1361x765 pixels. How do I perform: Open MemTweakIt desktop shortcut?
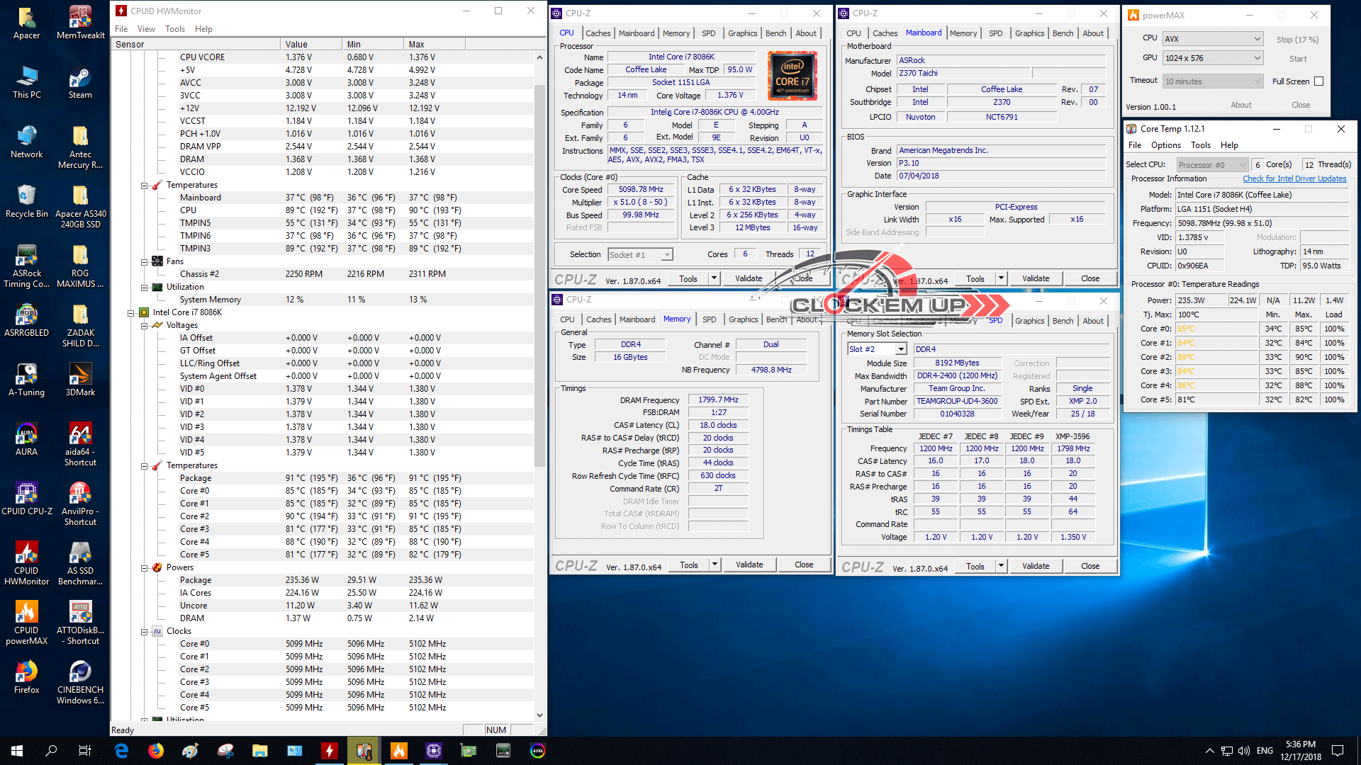click(x=80, y=23)
